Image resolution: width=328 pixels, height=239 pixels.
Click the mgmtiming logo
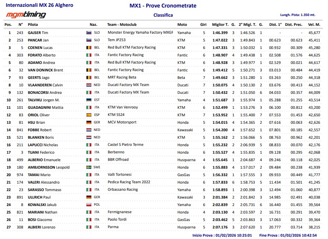click(26, 15)
